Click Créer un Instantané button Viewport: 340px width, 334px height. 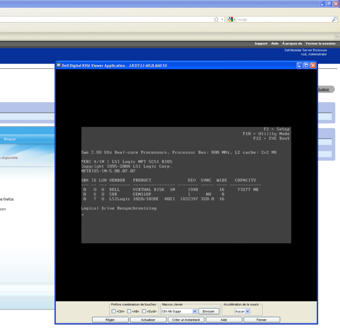(186, 320)
